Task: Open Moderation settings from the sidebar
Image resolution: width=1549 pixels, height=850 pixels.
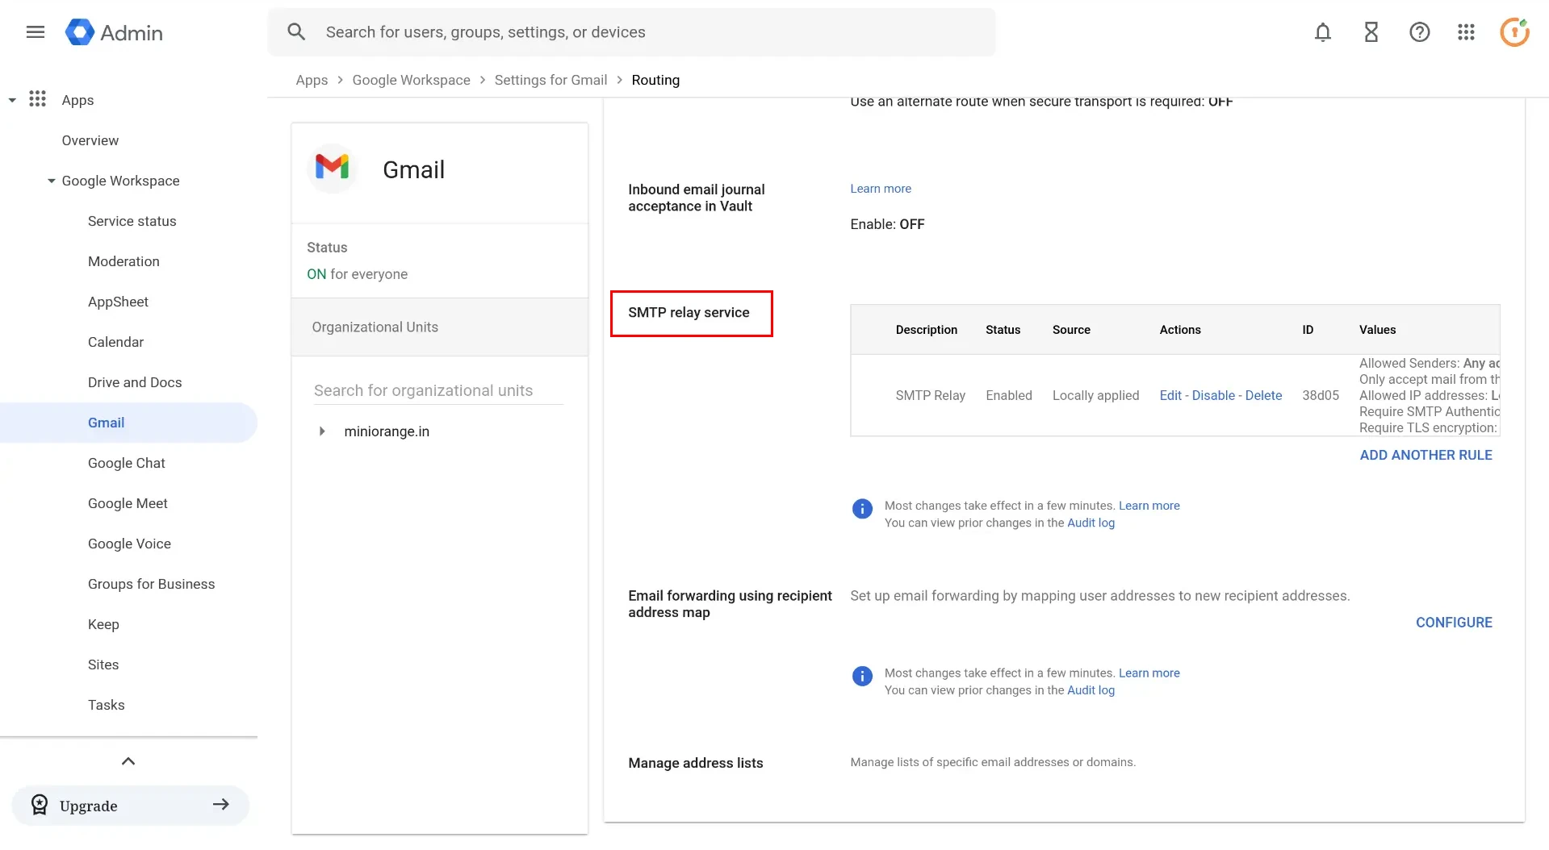Action: 124,261
